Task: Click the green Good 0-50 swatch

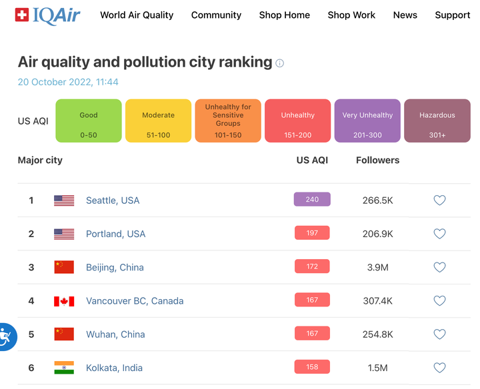Action: pyautogui.click(x=89, y=121)
